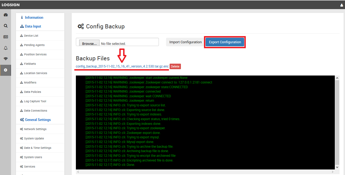Click the horizontal scrollbar right arrow

(333, 172)
